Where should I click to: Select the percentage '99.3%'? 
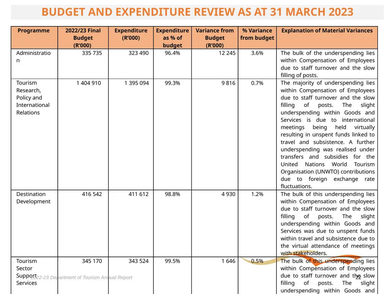pos(172,83)
